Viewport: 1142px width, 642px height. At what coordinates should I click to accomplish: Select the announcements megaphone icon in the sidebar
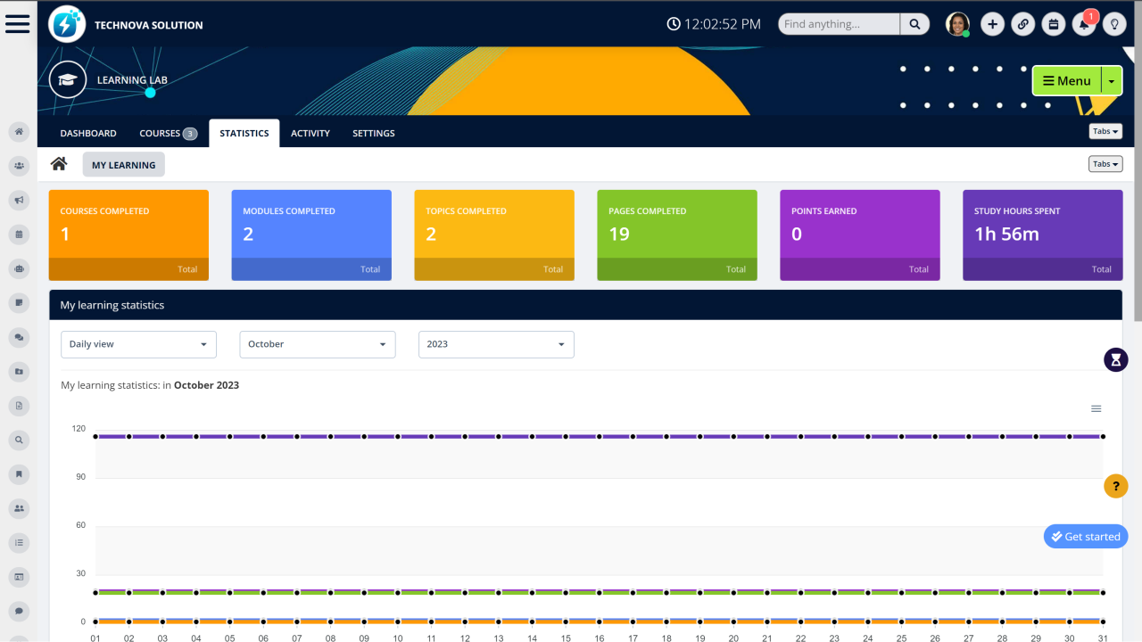[19, 200]
